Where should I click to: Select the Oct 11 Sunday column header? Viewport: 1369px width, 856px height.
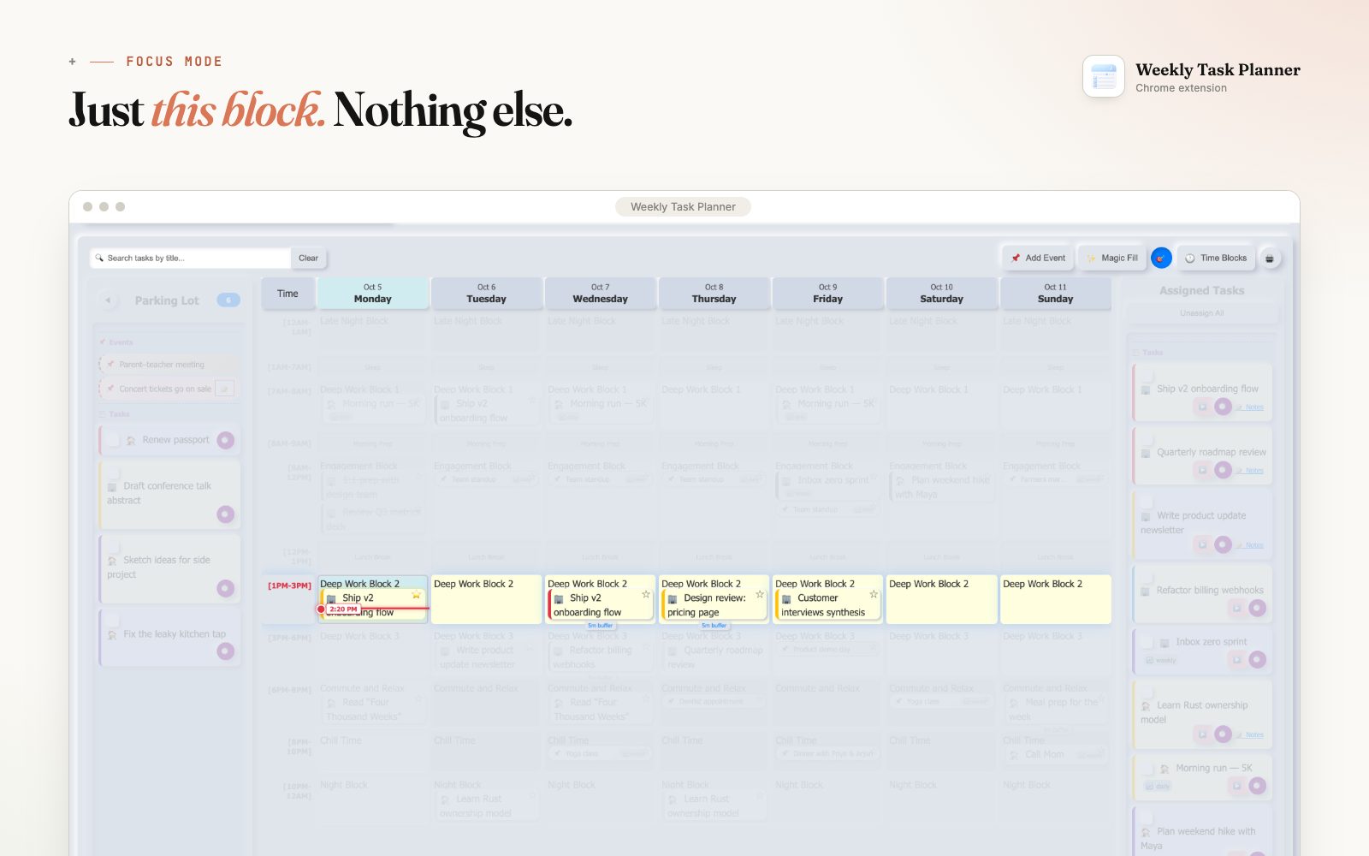click(1056, 294)
